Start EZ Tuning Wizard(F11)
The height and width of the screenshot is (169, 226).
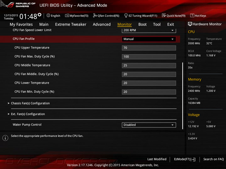coord(141,16)
